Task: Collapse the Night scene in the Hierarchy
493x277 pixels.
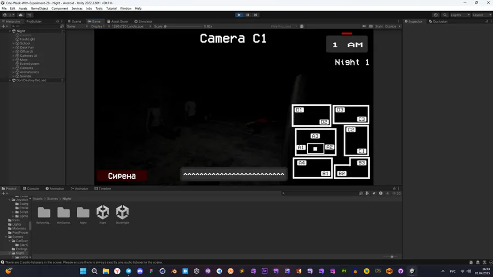Action: coord(10,31)
